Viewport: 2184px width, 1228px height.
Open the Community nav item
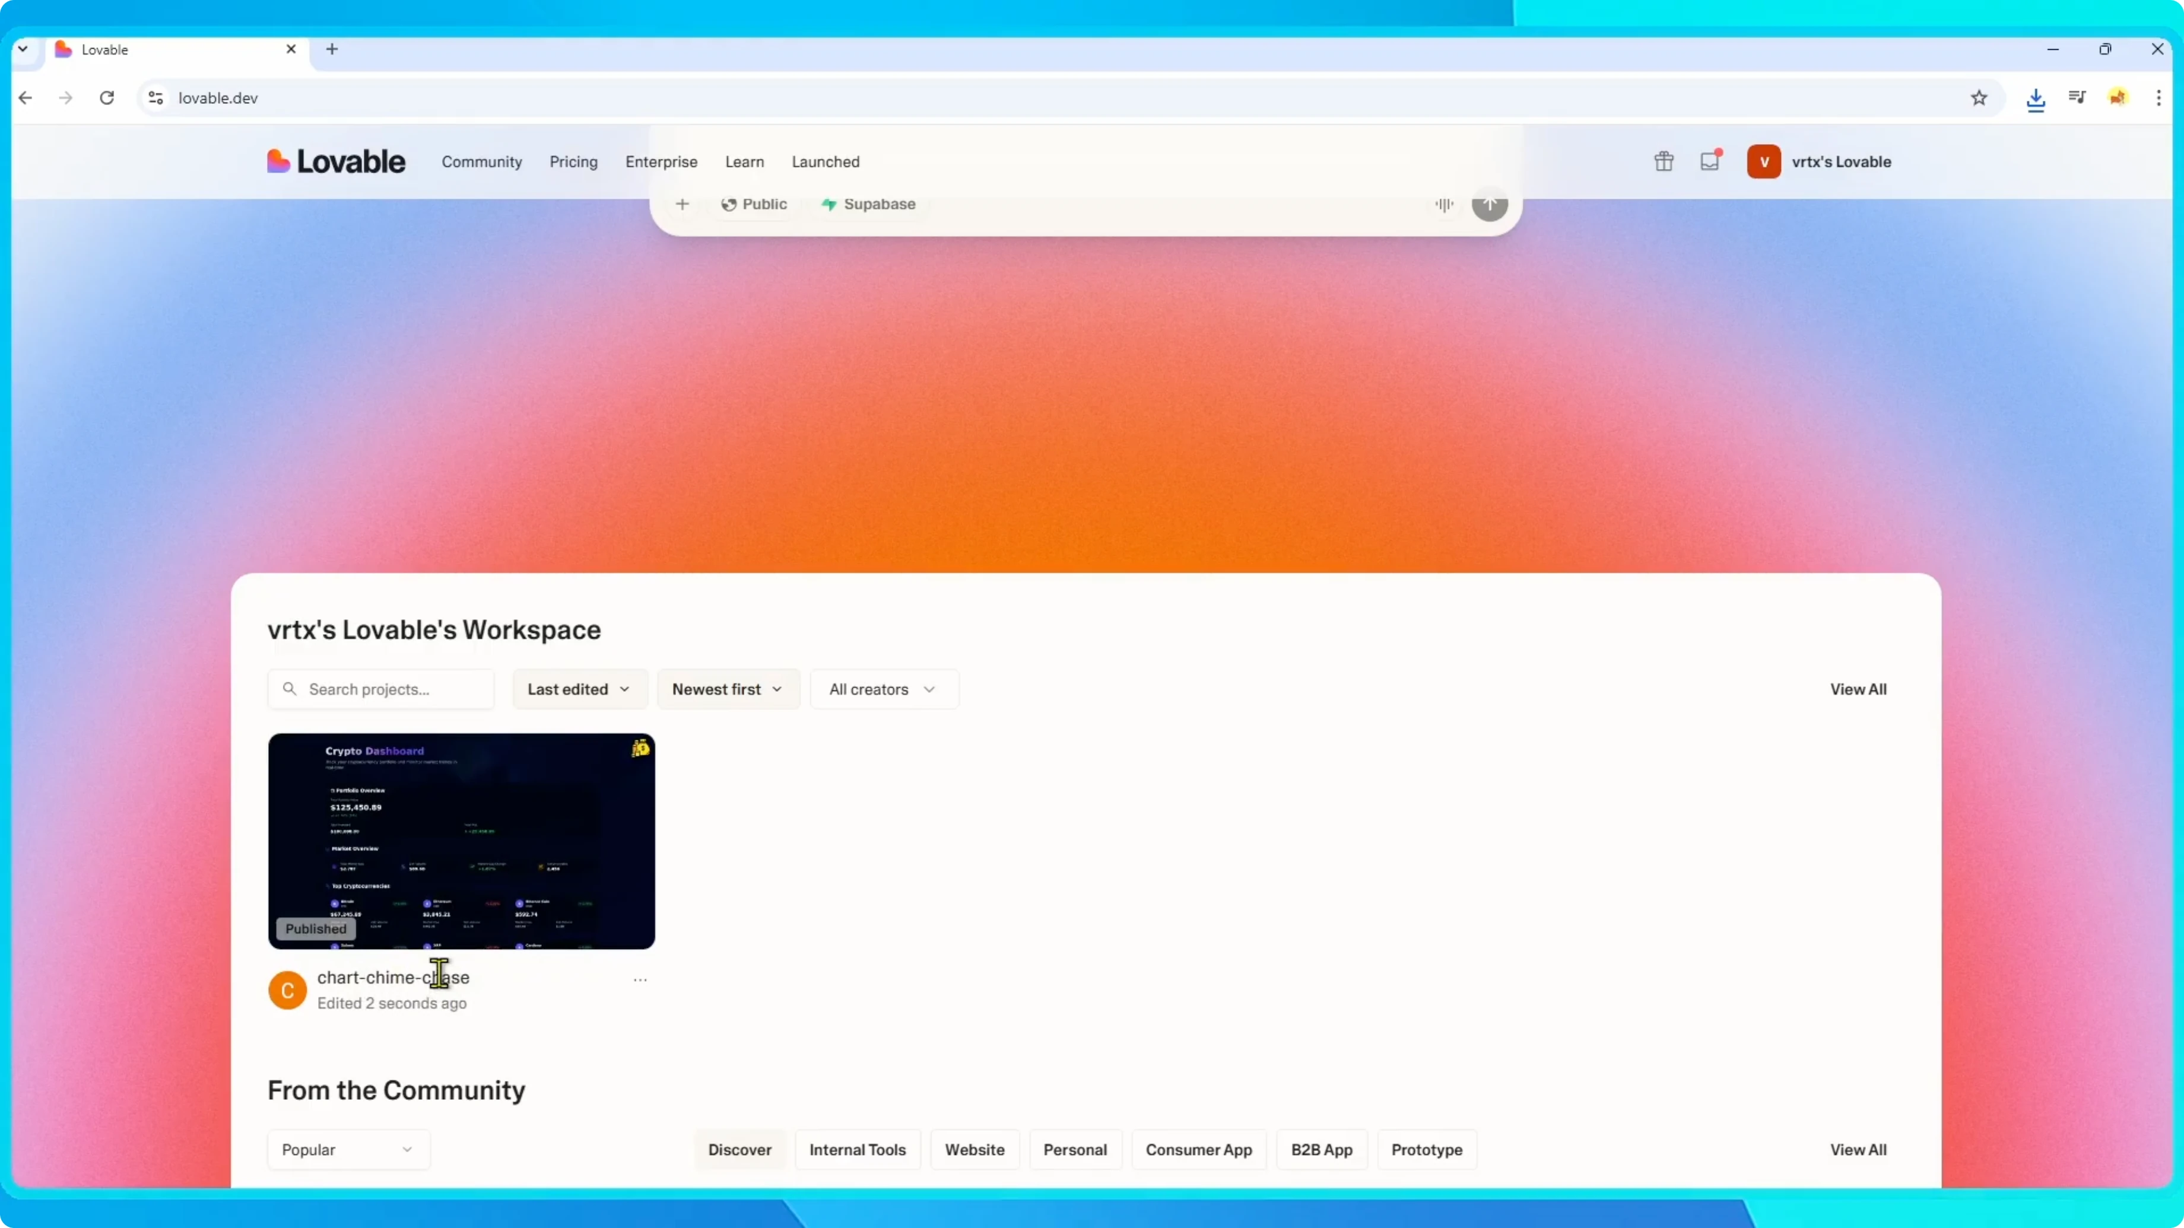(481, 162)
